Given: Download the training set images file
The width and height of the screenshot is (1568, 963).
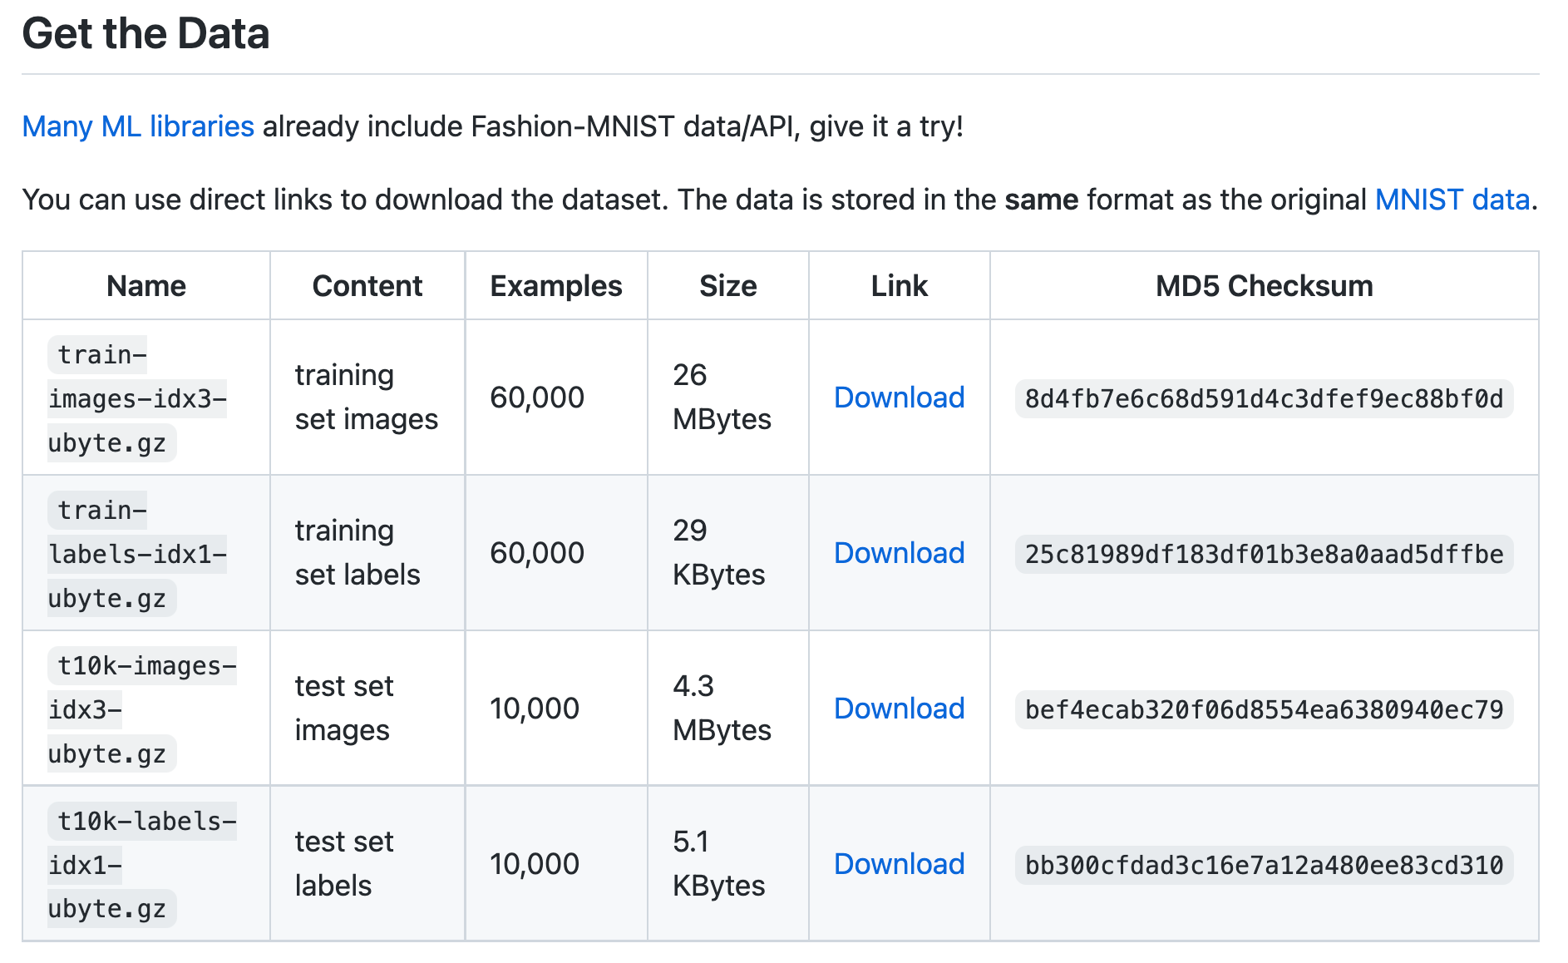Looking at the screenshot, I should point(899,398).
